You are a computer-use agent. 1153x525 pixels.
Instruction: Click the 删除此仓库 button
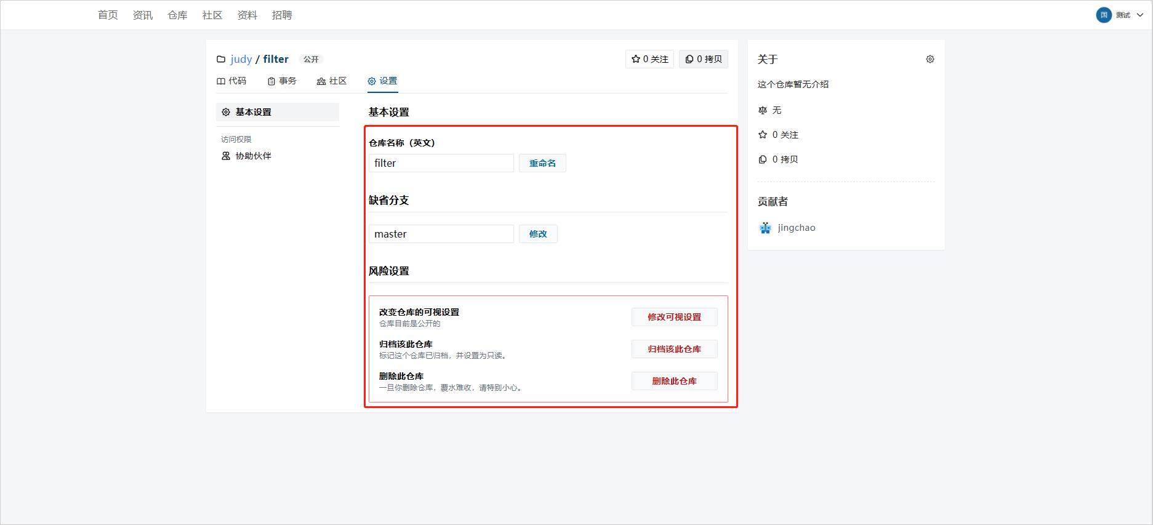tap(674, 381)
